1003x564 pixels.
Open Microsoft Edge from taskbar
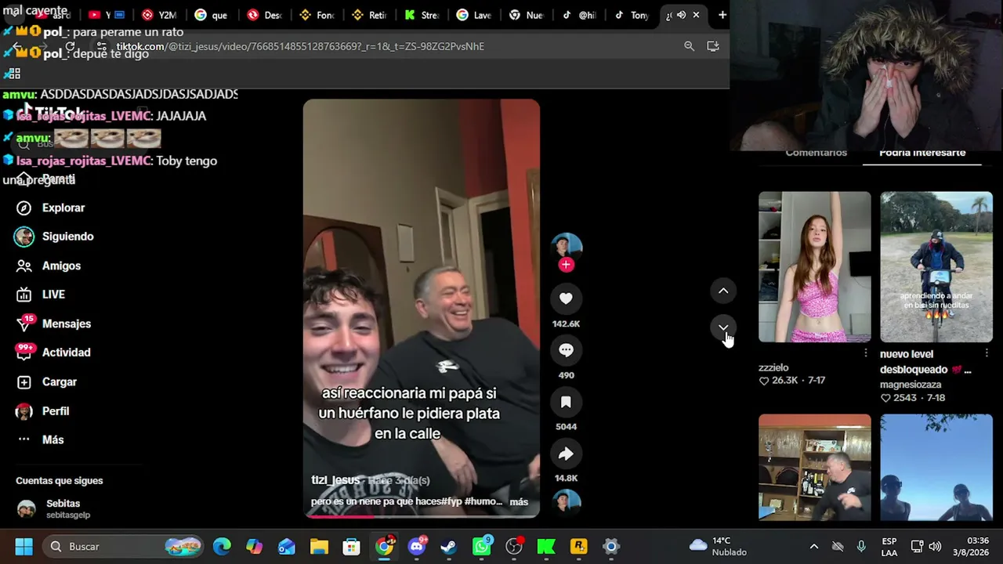tap(222, 546)
